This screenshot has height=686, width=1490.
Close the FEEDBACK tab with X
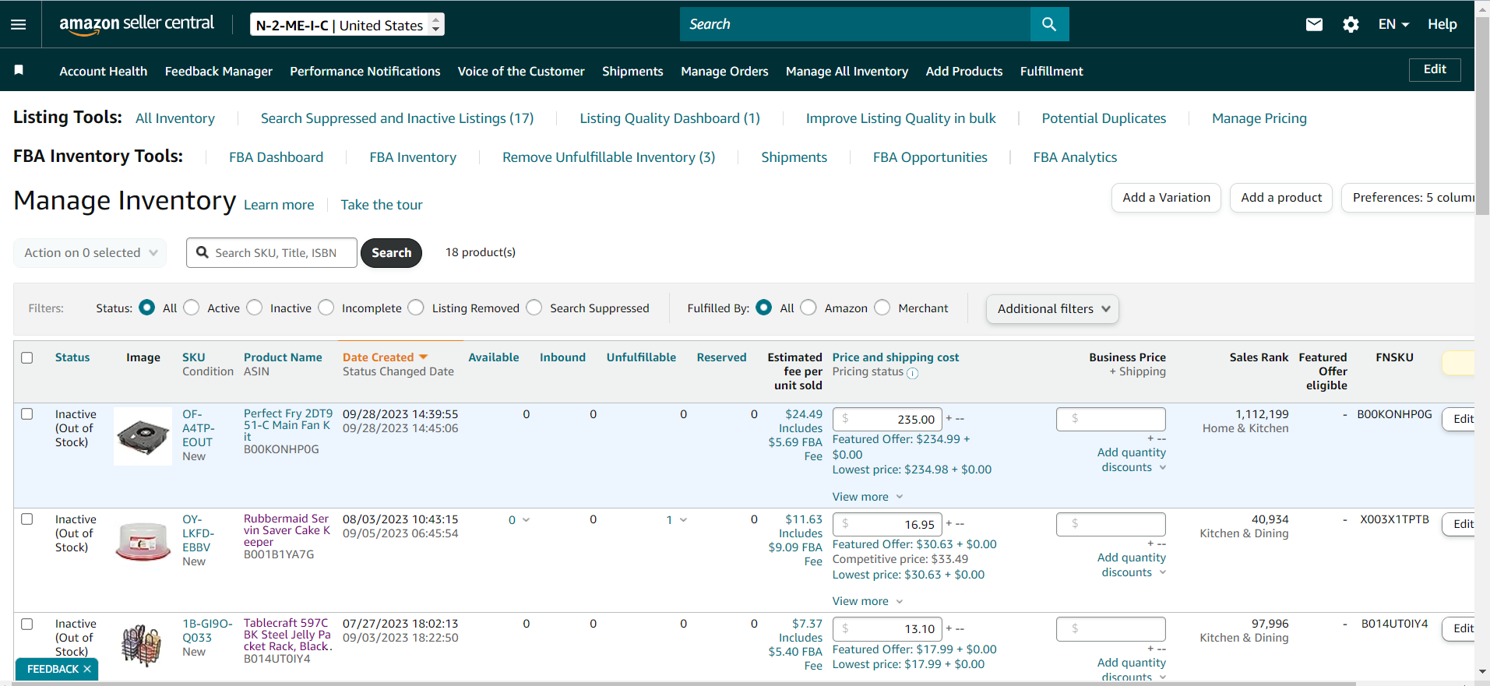pyautogui.click(x=87, y=669)
